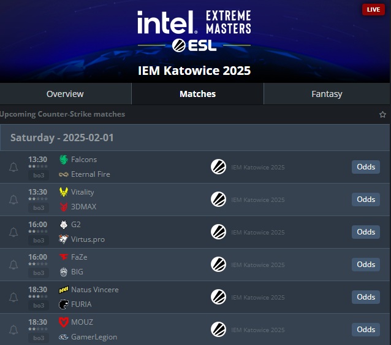Click ESL event logo in FaZe match row
Image resolution: width=391 pixels, height=345 pixels.
click(218, 265)
